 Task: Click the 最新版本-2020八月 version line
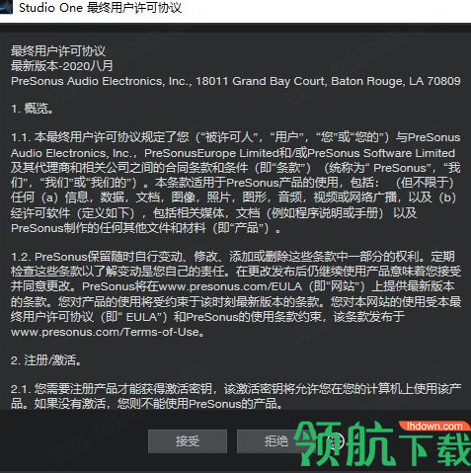(62, 66)
